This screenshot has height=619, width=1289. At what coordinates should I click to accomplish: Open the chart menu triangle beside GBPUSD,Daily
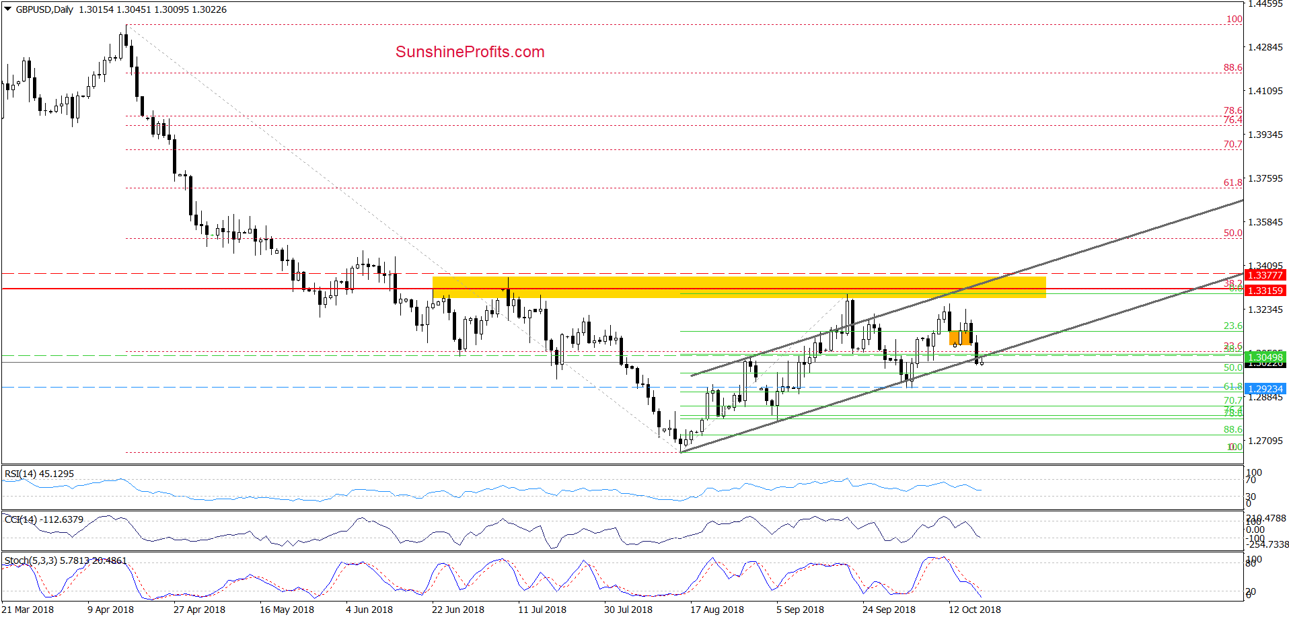[8, 9]
